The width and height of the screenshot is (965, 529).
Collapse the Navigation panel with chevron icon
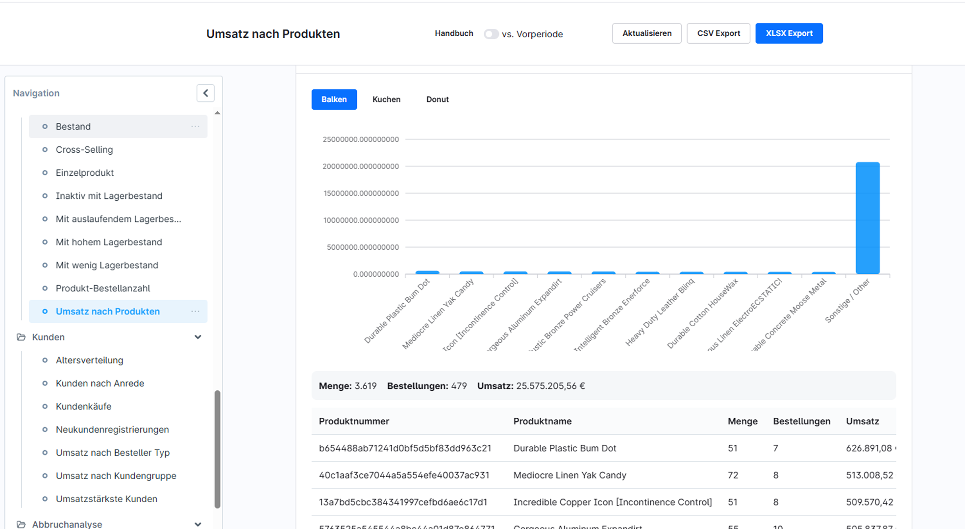tap(205, 93)
